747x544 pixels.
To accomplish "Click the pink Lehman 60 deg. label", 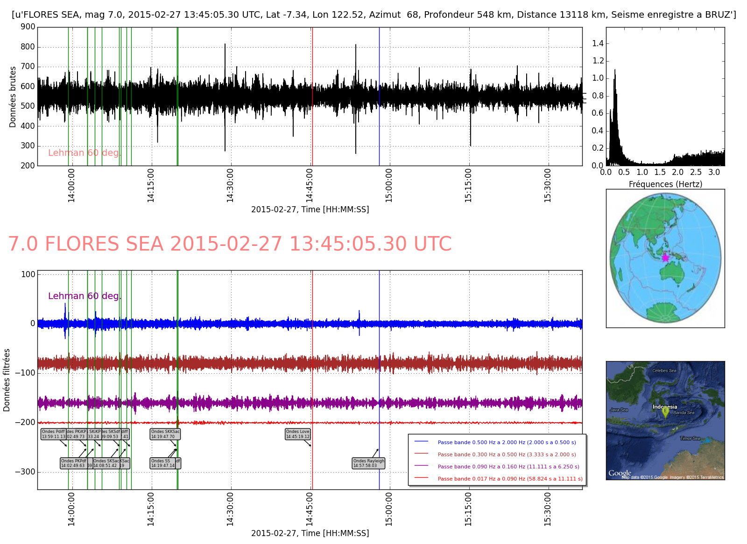I will pyautogui.click(x=84, y=153).
